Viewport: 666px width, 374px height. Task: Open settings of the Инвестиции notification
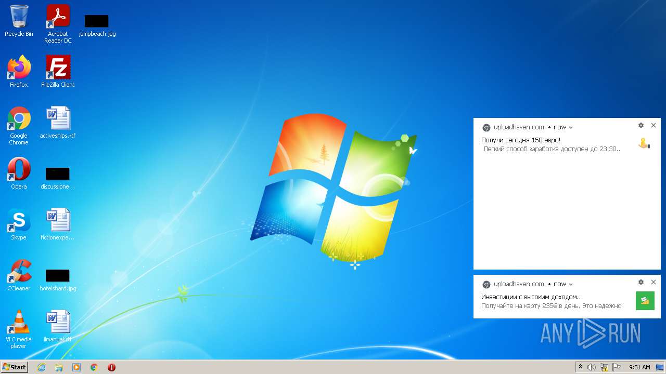[641, 282]
